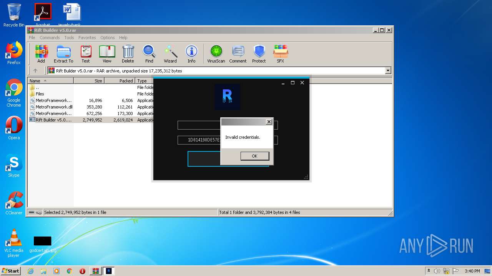
Task: Click the volume speaker tray icon
Action: pos(437,271)
